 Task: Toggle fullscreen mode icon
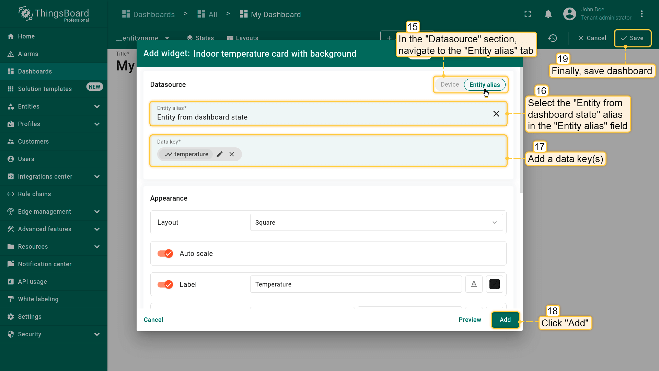tap(528, 14)
